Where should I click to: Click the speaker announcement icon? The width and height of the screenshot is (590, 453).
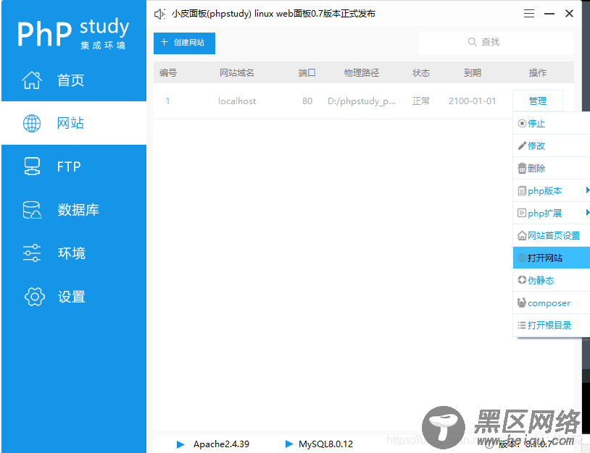click(x=159, y=14)
